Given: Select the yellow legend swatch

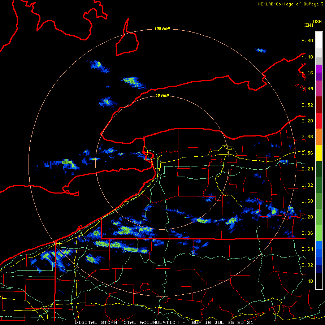Looking at the screenshot, I should tap(319, 153).
